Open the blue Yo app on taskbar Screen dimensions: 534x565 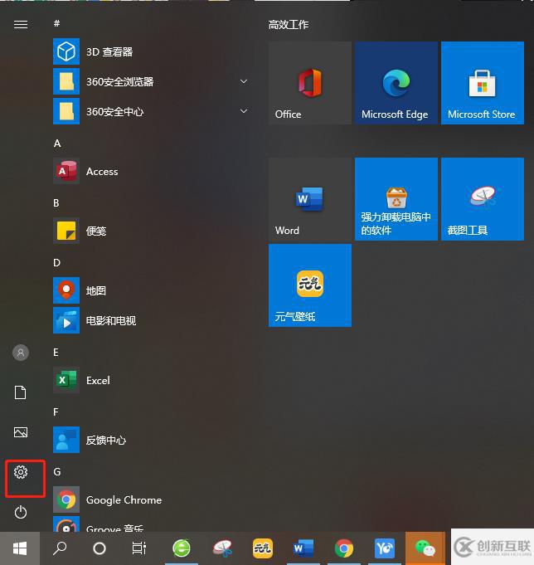click(x=385, y=548)
